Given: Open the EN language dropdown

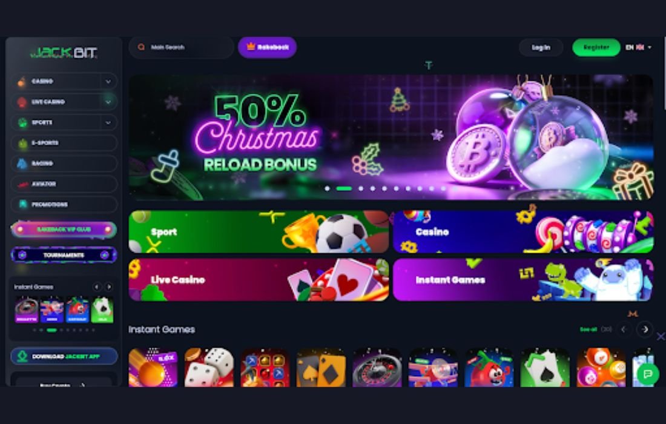Looking at the screenshot, I should tap(638, 47).
